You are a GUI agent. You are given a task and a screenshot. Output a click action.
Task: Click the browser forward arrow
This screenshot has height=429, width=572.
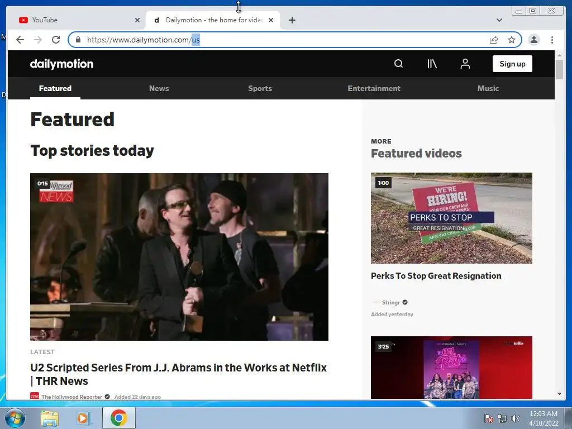38,40
